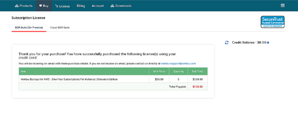Click the Subscription License heading
The image size is (298, 125).
click(x=28, y=18)
